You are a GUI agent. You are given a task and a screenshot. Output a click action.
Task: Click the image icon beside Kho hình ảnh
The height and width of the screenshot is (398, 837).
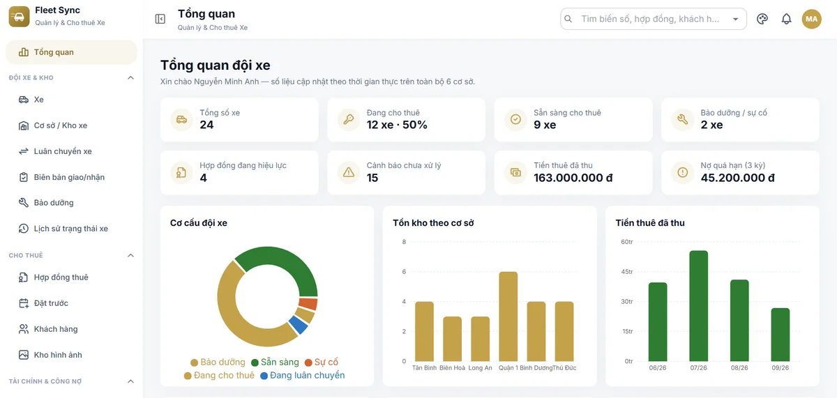pyautogui.click(x=23, y=355)
